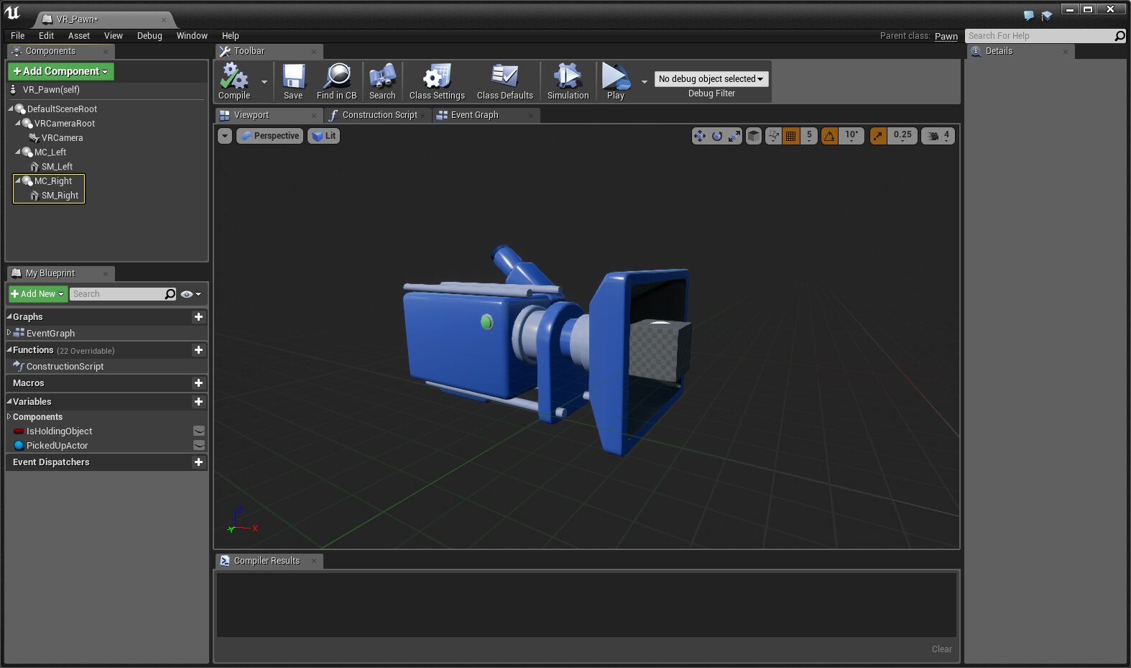Image resolution: width=1131 pixels, height=668 pixels.
Task: Toggle grid snapping in the viewport
Action: [x=790, y=136]
